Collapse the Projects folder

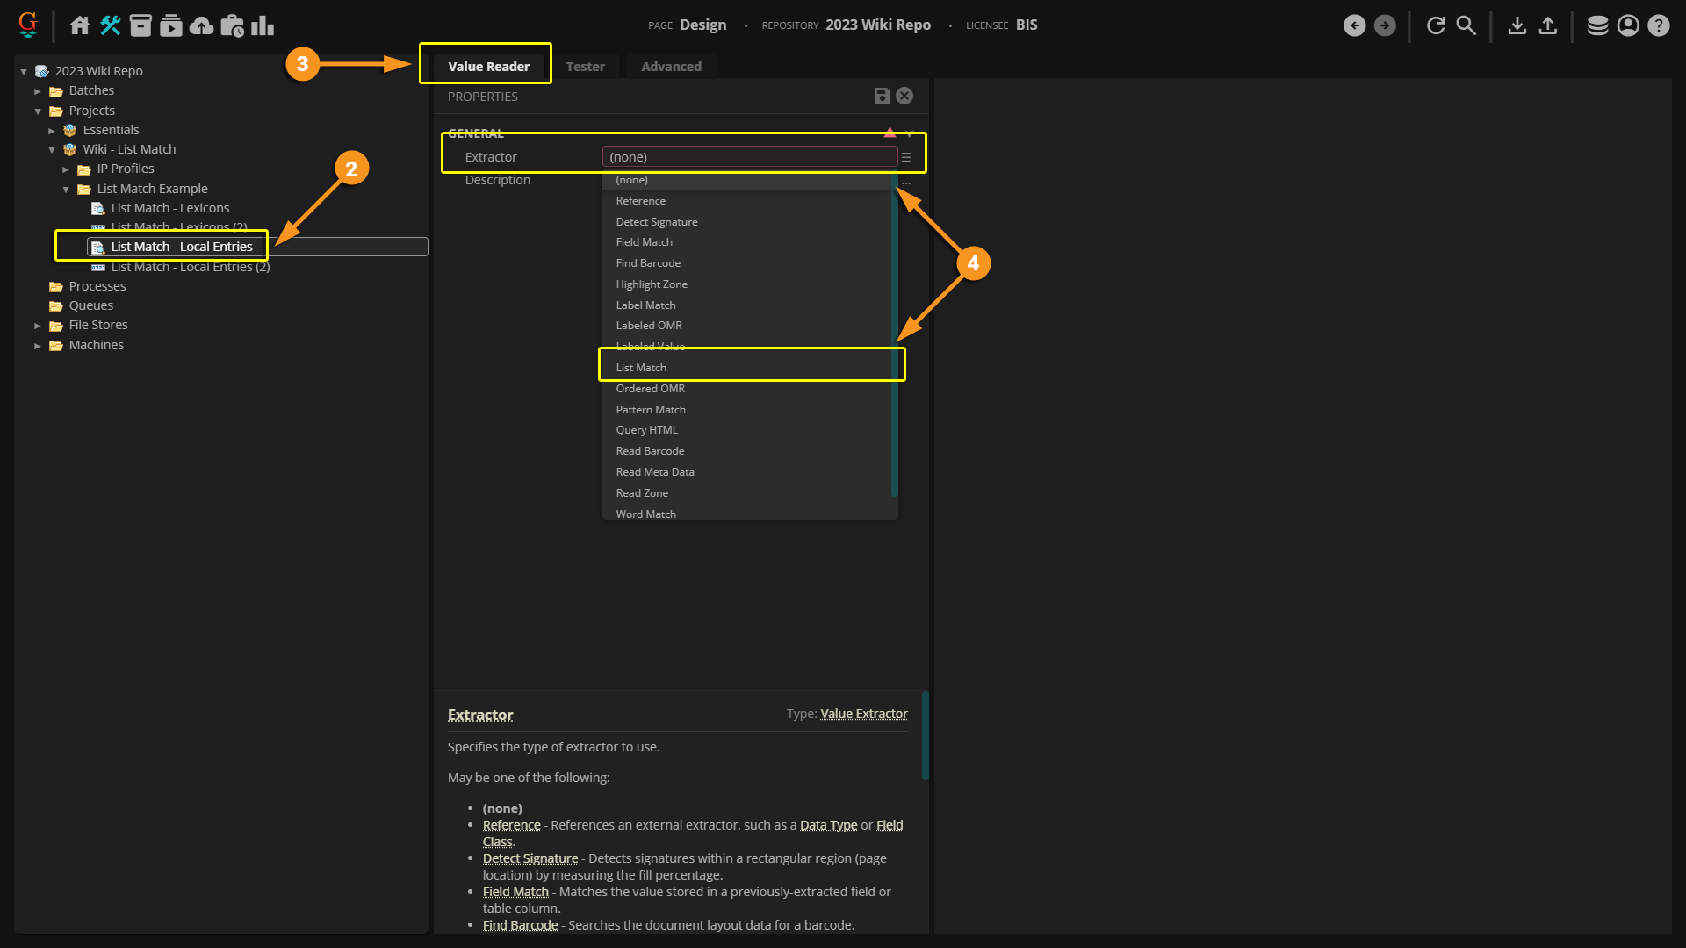pos(38,111)
